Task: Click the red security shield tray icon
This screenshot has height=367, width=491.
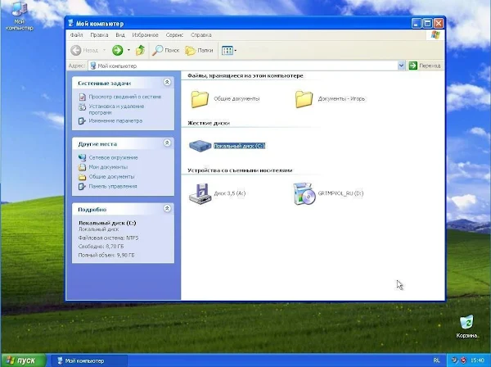Action: (x=463, y=360)
